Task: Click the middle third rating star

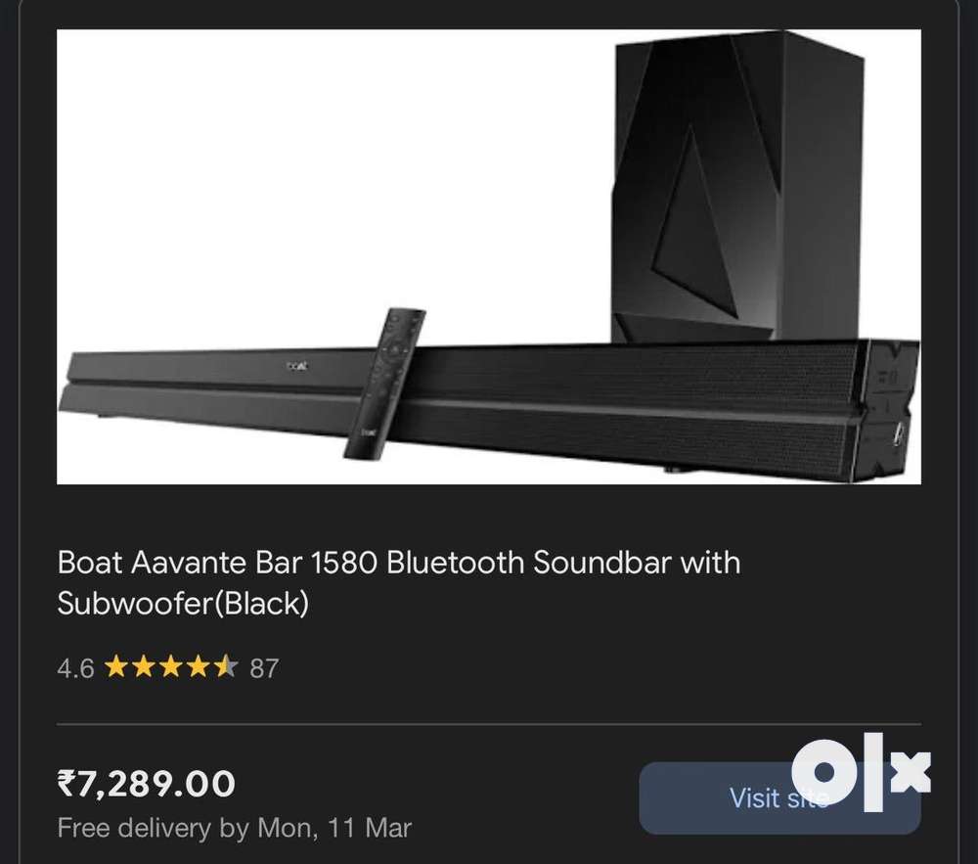Action: (x=170, y=667)
